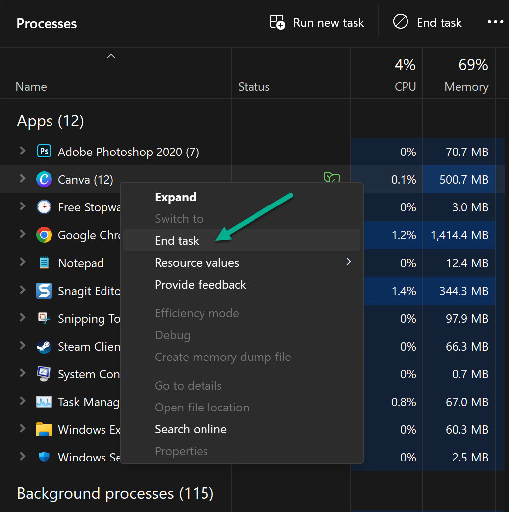Select Create memory dump file
Screen dimensions: 509x512
(x=242, y=357)
